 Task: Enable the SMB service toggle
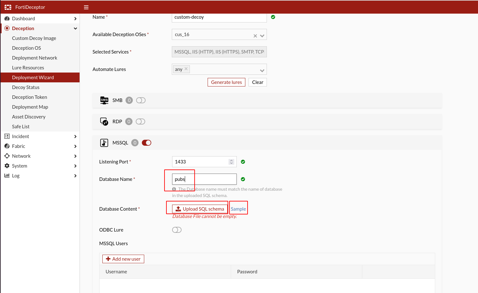pyautogui.click(x=141, y=100)
